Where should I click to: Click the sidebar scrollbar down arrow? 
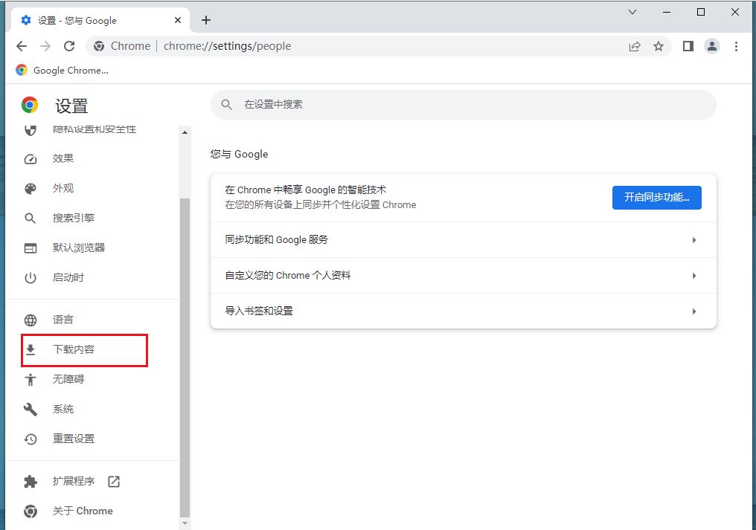coord(185,523)
